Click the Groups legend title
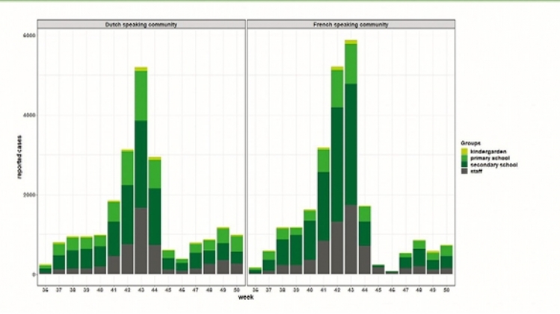The image size is (560, 314). [470, 141]
